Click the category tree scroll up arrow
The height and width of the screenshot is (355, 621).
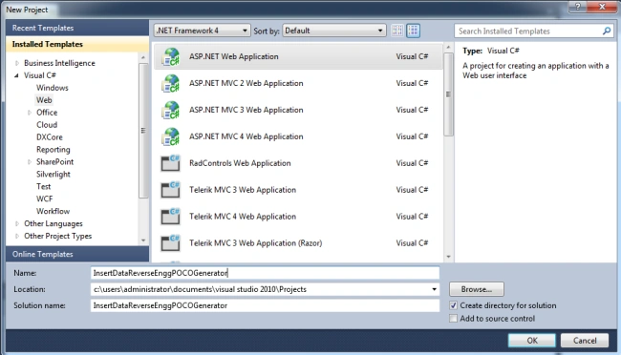[143, 58]
